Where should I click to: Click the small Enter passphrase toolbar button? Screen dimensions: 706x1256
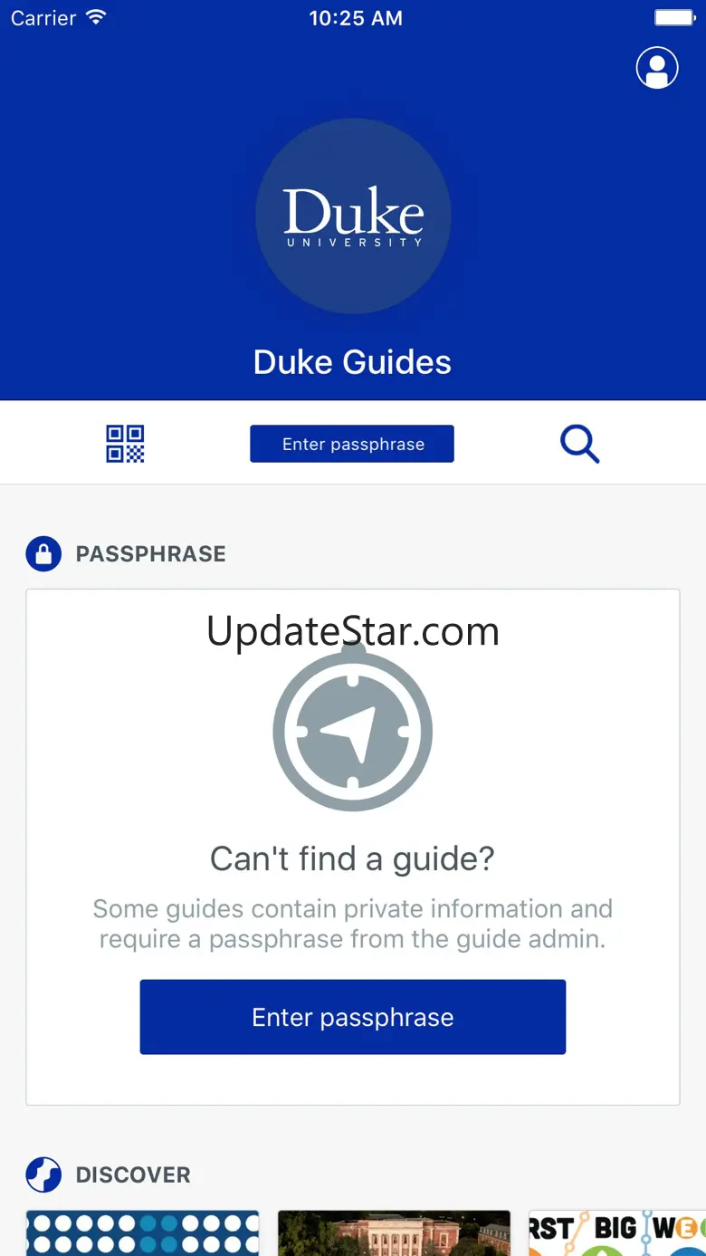352,444
